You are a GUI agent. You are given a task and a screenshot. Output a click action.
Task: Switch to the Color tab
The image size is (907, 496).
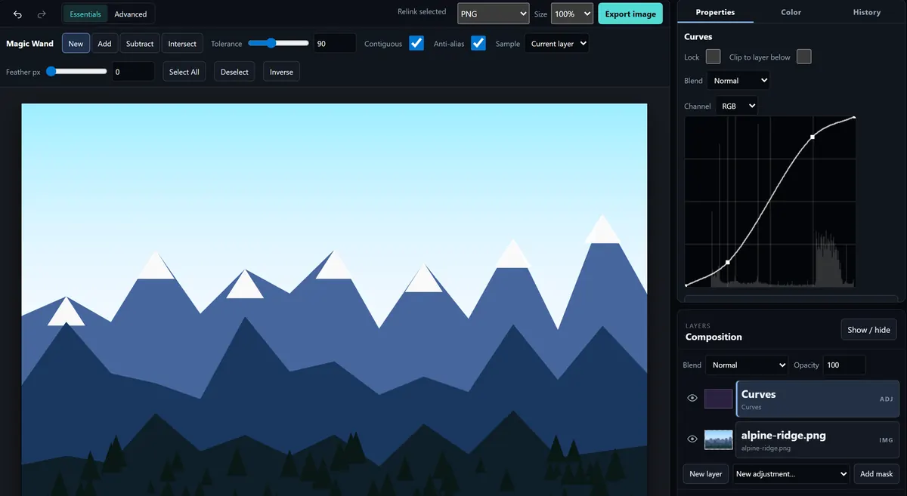[x=791, y=12]
